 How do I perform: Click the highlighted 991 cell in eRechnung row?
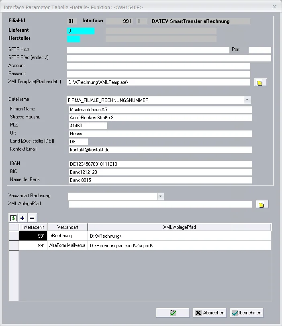(x=33, y=236)
